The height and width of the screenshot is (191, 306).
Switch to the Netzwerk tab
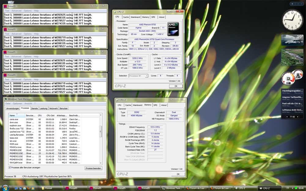pyautogui.click(x=54, y=108)
